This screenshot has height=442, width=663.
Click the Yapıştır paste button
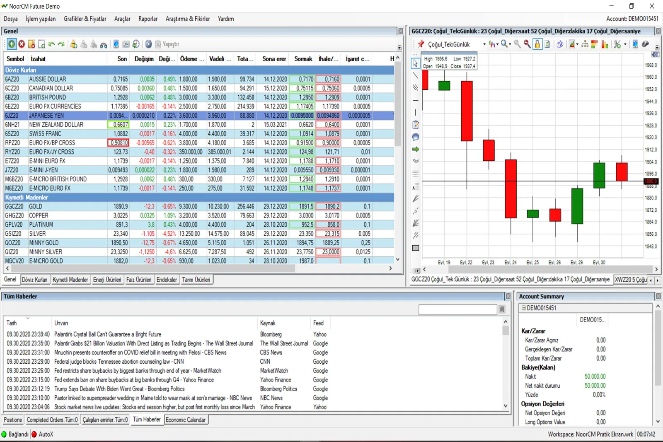[167, 44]
